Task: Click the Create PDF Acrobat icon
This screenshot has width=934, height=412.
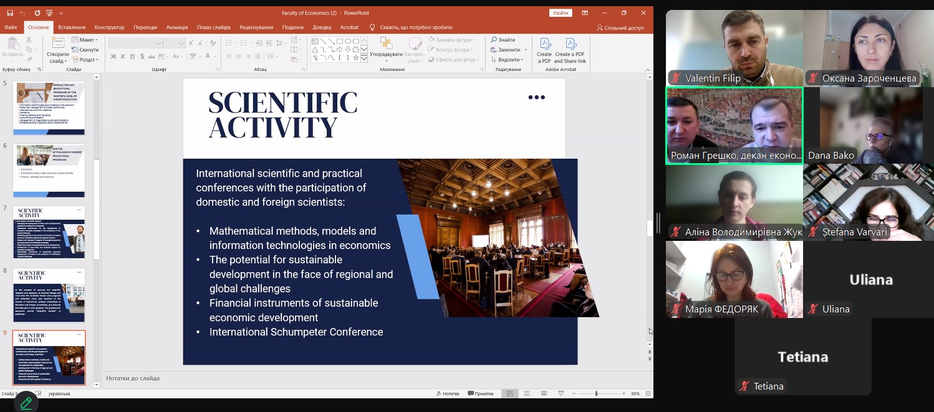Action: coord(544,51)
